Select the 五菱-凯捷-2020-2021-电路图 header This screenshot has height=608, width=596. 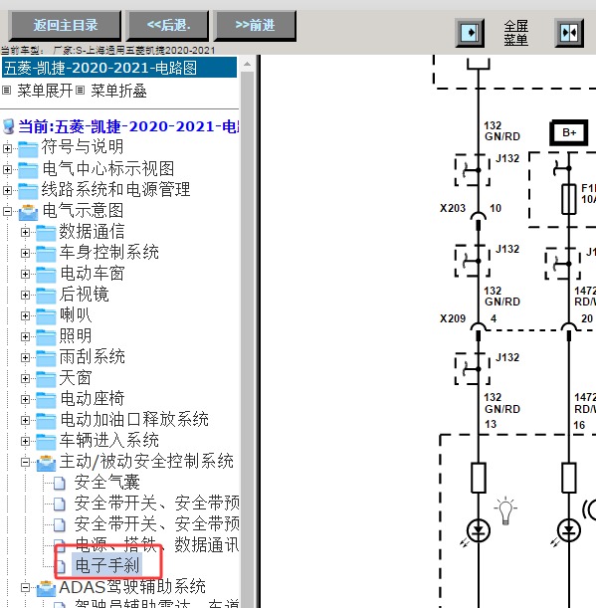click(x=119, y=68)
